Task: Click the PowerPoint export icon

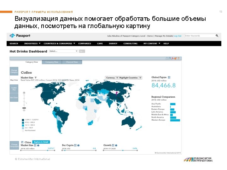Action: 176,58
